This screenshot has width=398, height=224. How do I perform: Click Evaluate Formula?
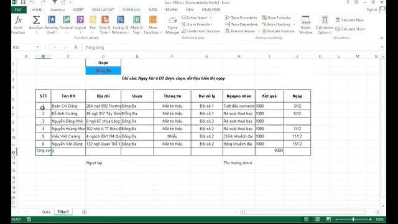pyautogui.click(x=278, y=31)
